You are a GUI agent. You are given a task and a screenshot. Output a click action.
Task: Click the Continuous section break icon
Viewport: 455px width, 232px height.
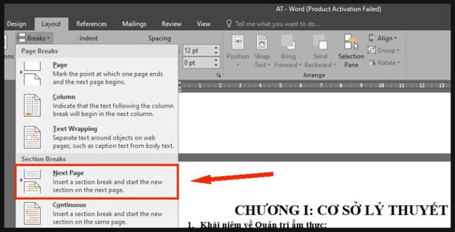[32, 213]
